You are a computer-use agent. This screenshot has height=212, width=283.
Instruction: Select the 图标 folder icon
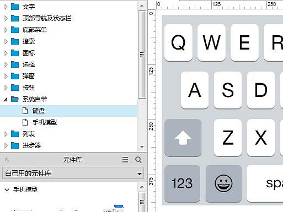point(15,53)
